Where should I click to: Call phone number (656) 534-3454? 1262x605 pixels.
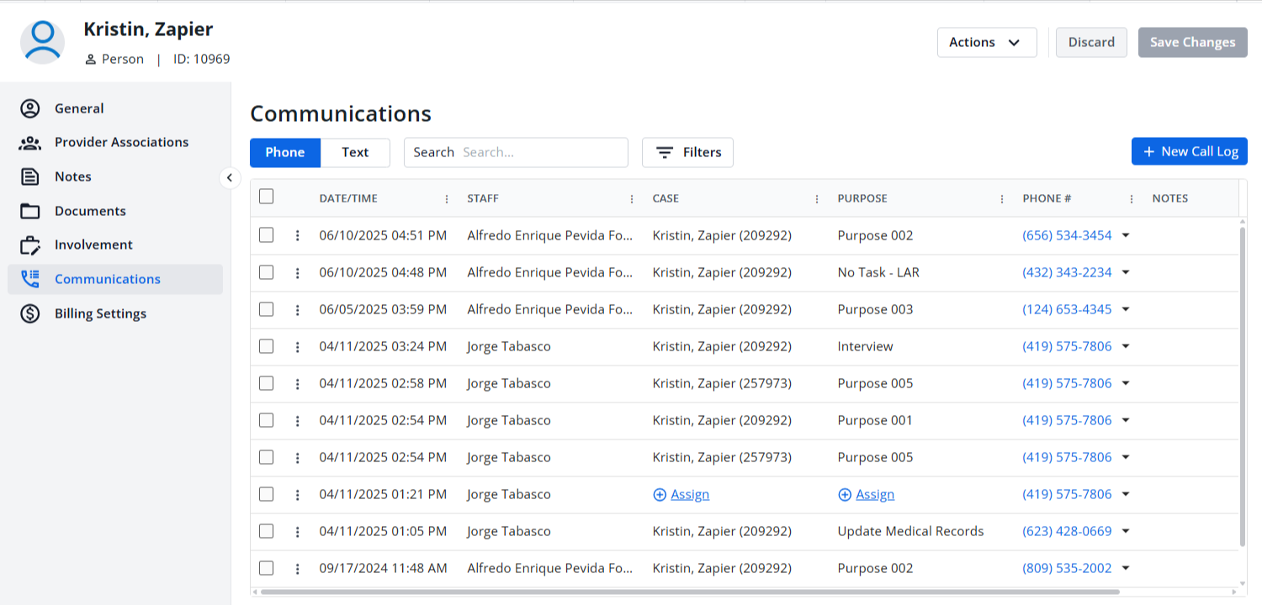tap(1067, 235)
